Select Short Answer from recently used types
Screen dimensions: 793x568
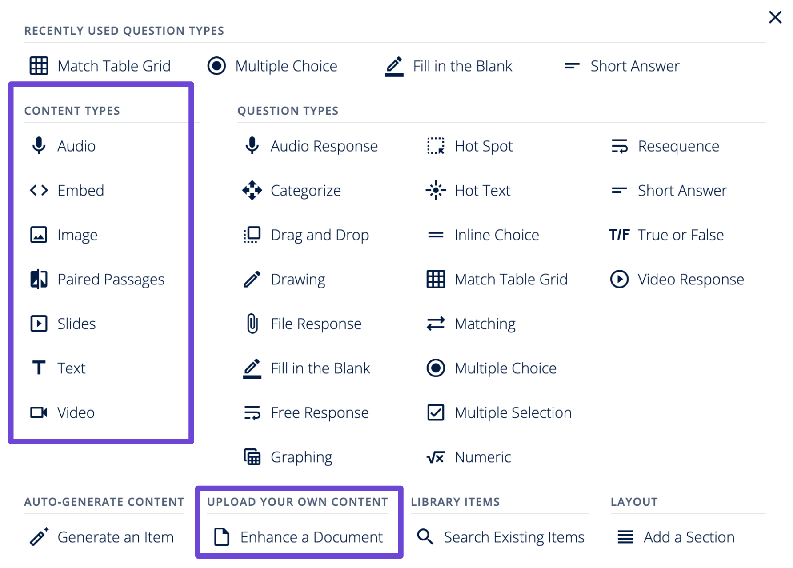pos(621,66)
